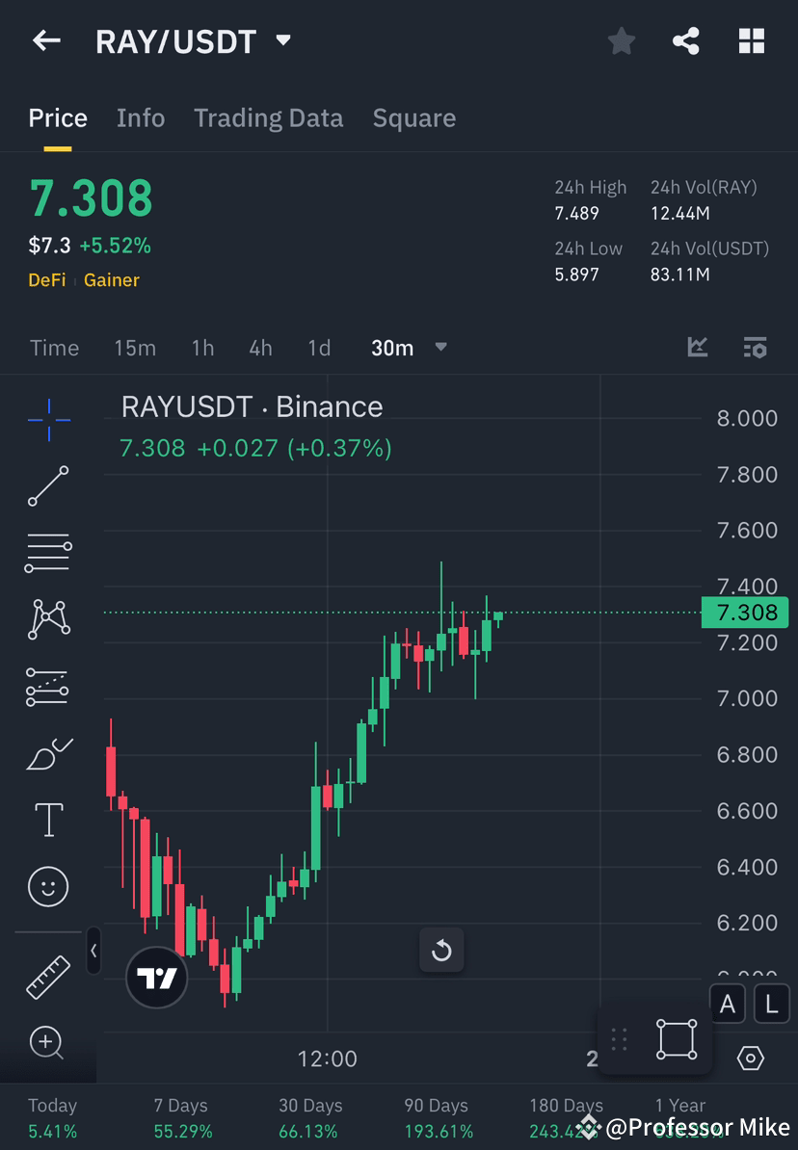Collapse the drawing tools sidebar chevron

[93, 951]
